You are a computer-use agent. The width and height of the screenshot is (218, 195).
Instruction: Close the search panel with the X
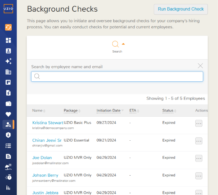(200, 66)
